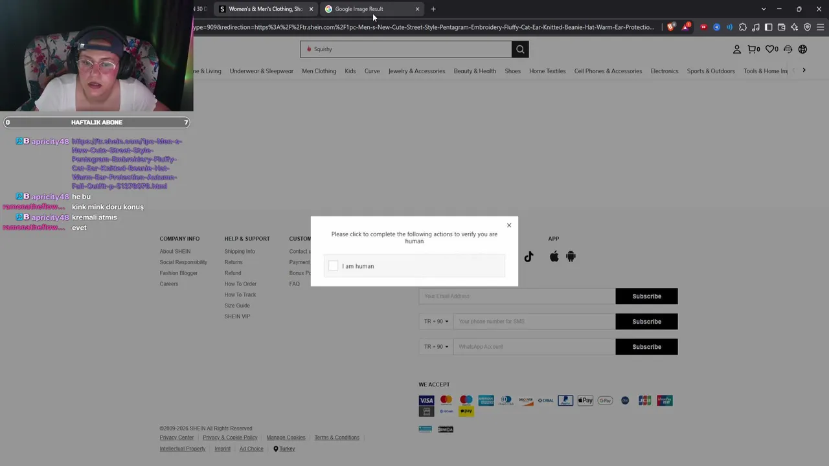Click the search magnifier button

[520, 49]
